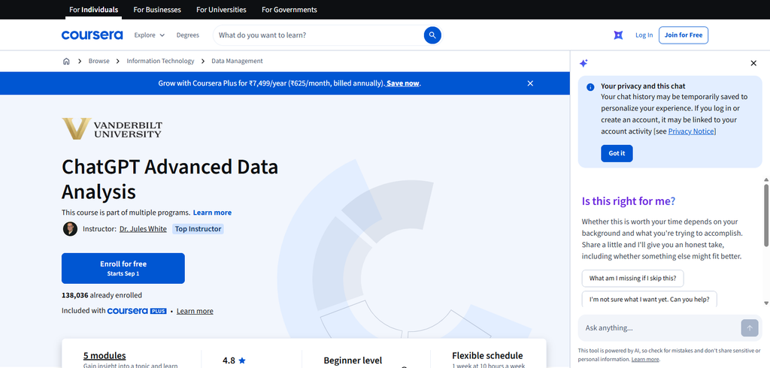The image size is (770, 368).
Task: Click the Vanderbilt University logo
Action: [111, 128]
